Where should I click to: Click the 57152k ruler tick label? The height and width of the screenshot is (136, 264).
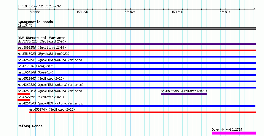225,12
